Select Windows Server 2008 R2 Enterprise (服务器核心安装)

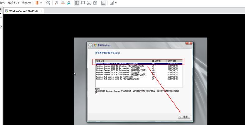[x=139, y=70]
